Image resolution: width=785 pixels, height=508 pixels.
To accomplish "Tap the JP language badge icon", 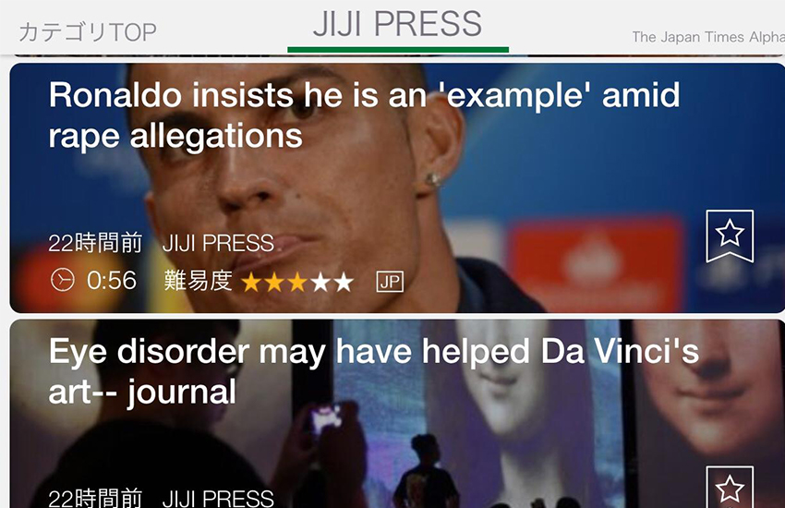I will click(390, 282).
